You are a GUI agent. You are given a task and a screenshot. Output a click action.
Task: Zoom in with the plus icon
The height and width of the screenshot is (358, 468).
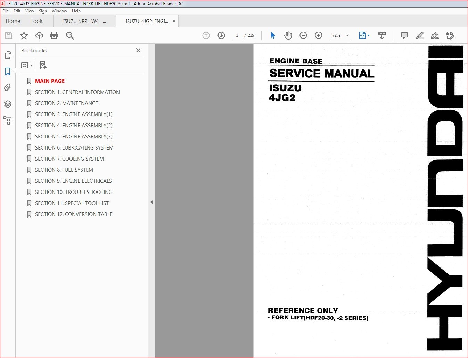(319, 35)
